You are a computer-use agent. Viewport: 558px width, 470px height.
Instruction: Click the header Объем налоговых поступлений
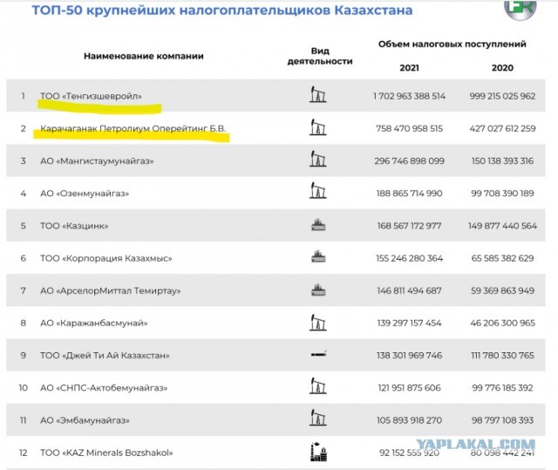[452, 44]
